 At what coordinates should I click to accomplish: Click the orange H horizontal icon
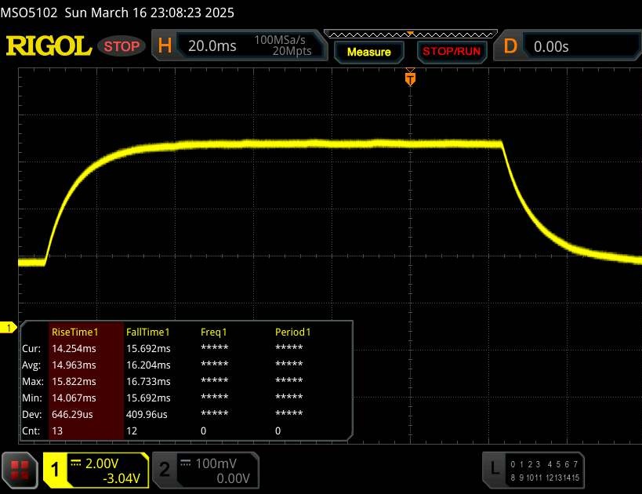tap(165, 46)
